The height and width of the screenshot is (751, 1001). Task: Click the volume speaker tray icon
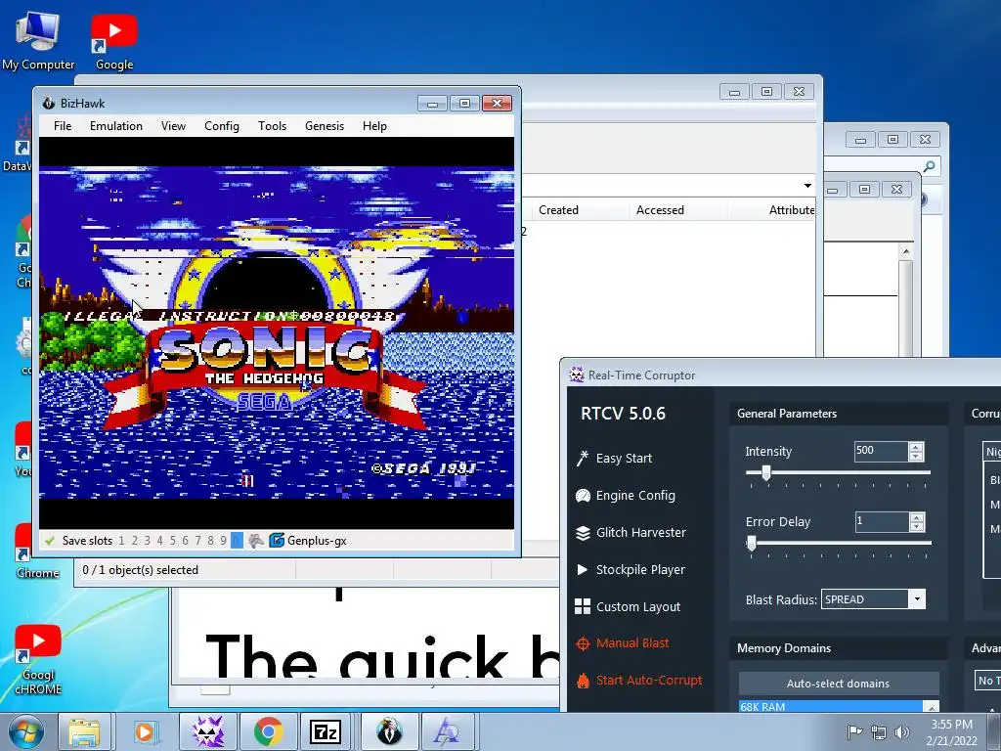901,731
